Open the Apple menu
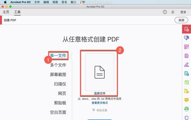Viewport: 191px width, 120px height. coord(5,2)
